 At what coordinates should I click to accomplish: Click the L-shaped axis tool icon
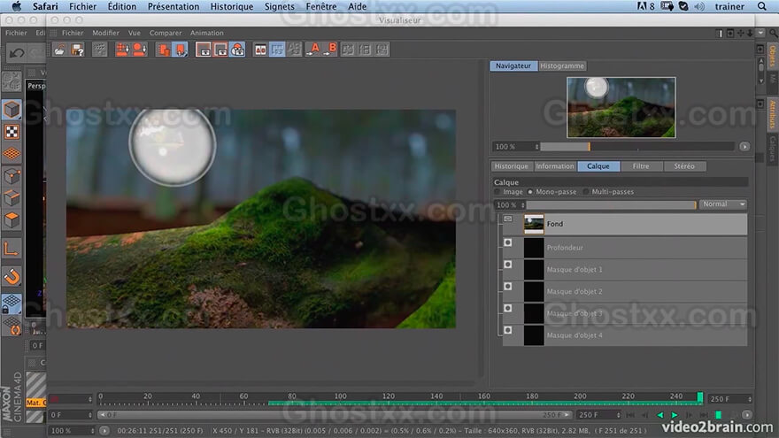[x=12, y=249]
